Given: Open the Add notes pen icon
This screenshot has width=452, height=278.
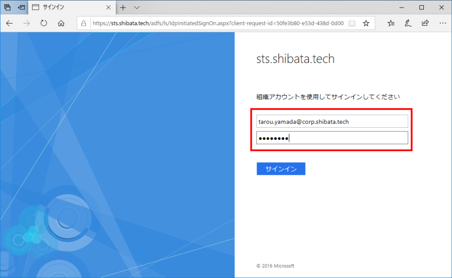Looking at the screenshot, I should click(408, 24).
